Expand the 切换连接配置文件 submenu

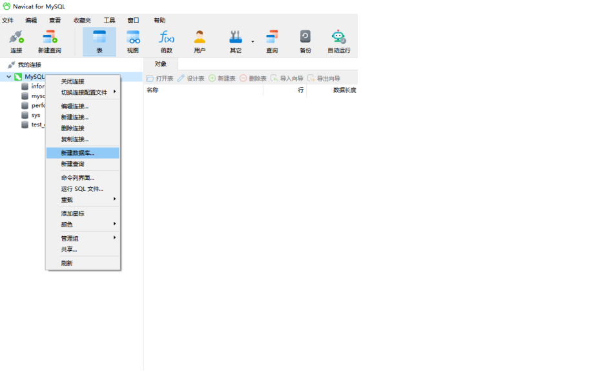(x=84, y=92)
